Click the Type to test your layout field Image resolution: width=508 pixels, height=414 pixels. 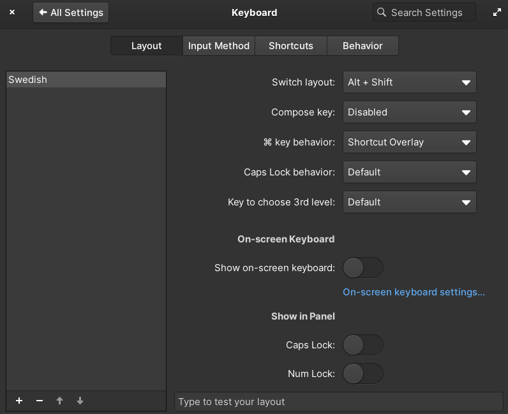pos(338,402)
